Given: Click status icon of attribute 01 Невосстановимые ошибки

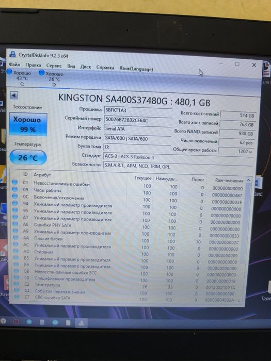Looking at the screenshot, I should pos(15,182).
